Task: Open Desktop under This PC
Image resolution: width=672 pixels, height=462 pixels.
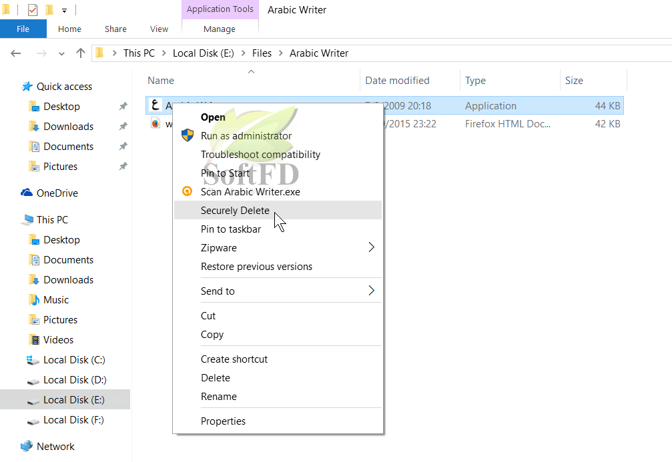Action: click(x=61, y=240)
